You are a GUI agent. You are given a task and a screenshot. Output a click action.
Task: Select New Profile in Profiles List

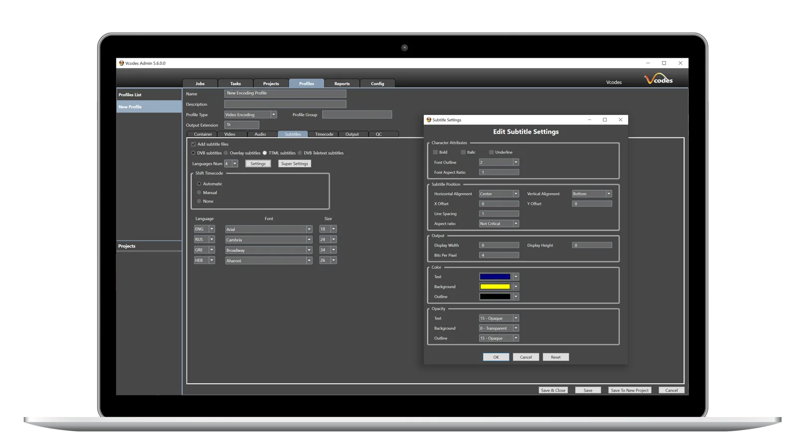tap(149, 107)
